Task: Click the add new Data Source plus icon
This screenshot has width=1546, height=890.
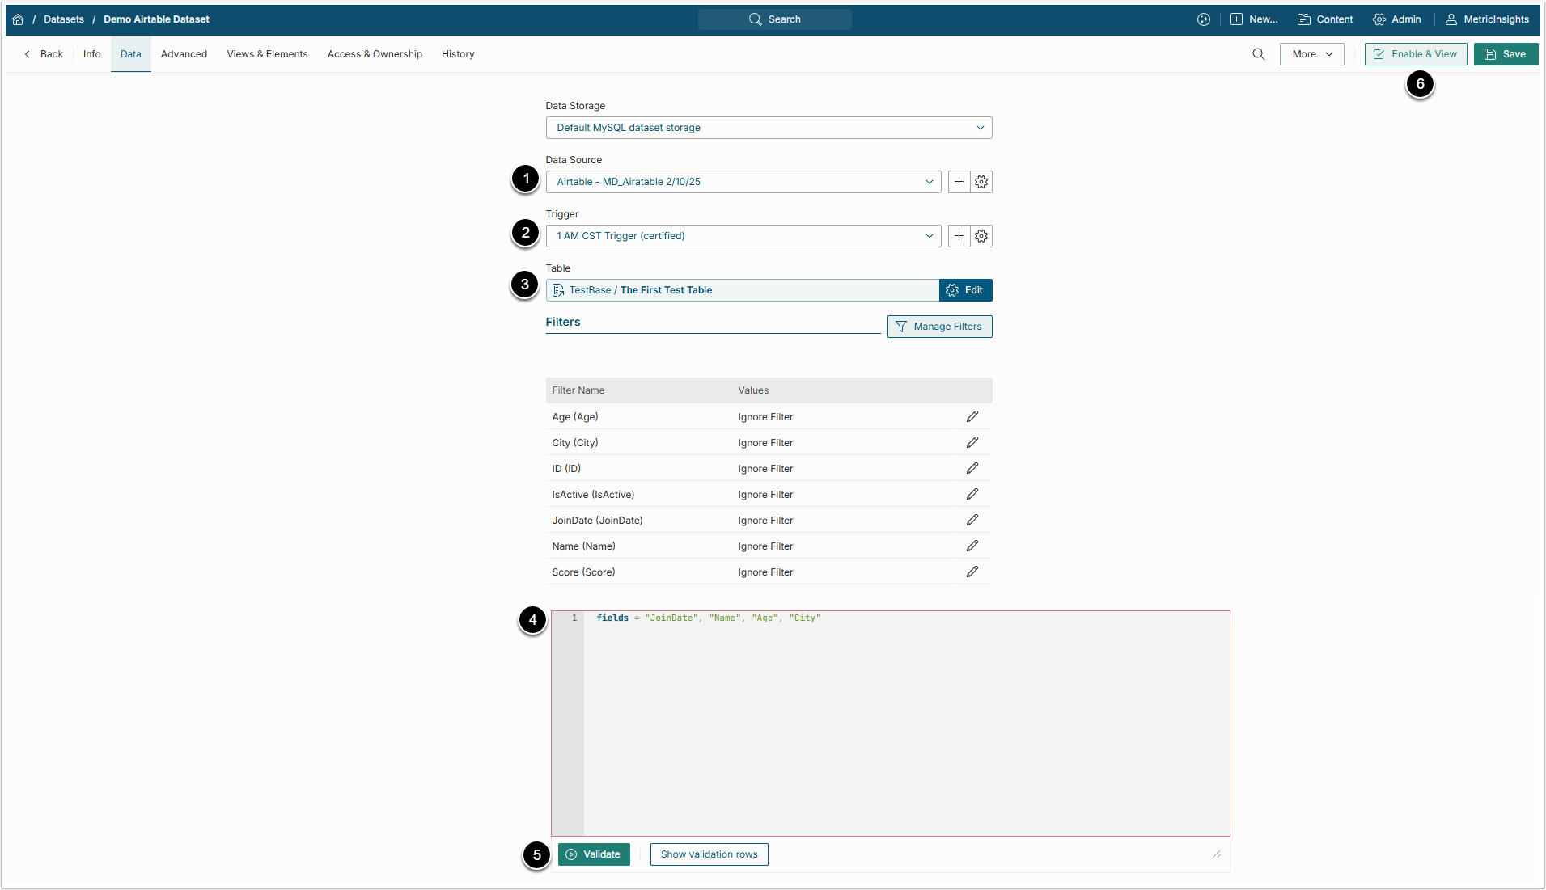Action: coord(959,182)
